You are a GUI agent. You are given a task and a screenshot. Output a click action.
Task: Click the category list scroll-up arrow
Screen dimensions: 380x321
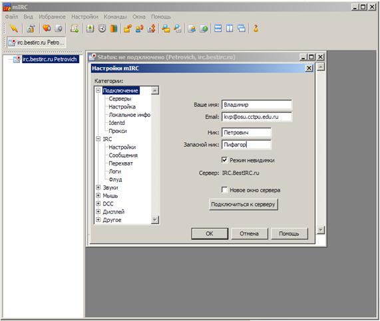point(155,90)
